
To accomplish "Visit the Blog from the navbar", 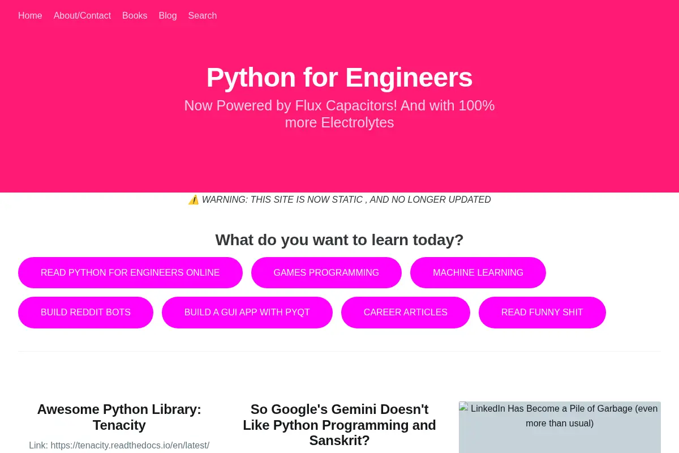I will pos(167,16).
